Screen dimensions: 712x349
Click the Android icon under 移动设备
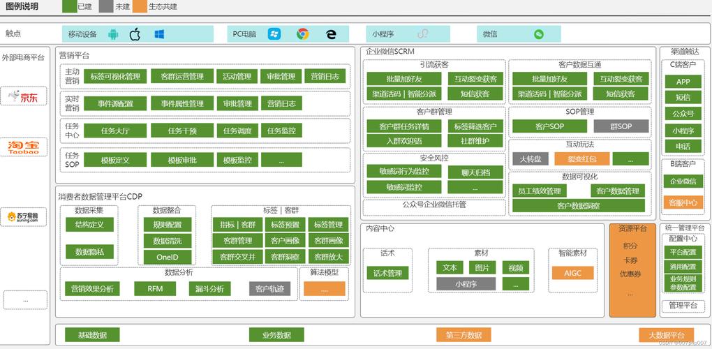click(112, 34)
